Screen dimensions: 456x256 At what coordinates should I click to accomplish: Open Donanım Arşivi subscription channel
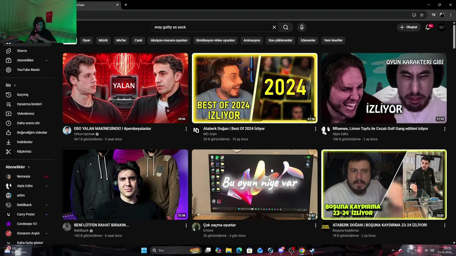[x=28, y=233]
